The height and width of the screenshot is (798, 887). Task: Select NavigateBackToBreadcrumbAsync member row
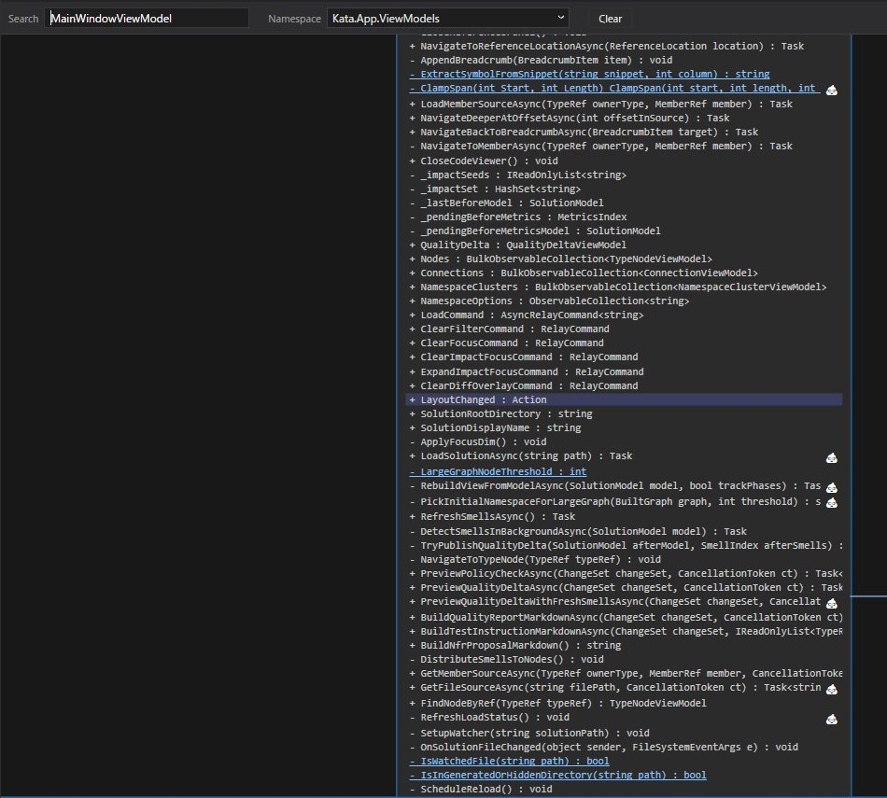click(584, 133)
